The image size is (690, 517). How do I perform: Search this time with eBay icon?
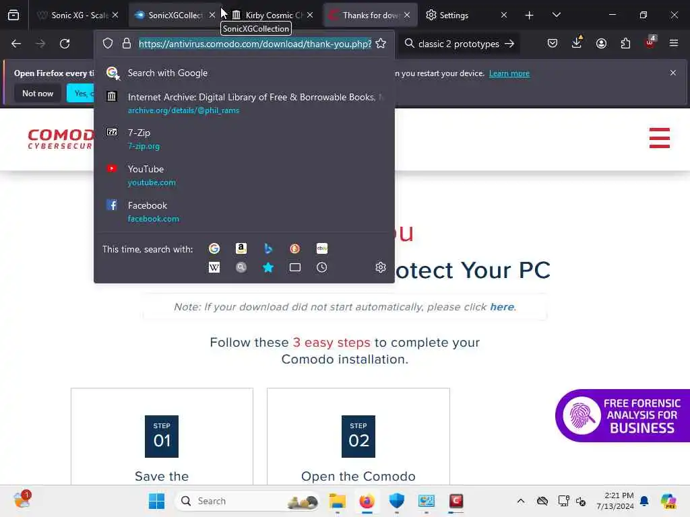[321, 249]
